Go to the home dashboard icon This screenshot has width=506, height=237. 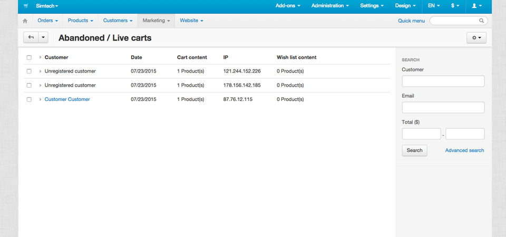(25, 21)
